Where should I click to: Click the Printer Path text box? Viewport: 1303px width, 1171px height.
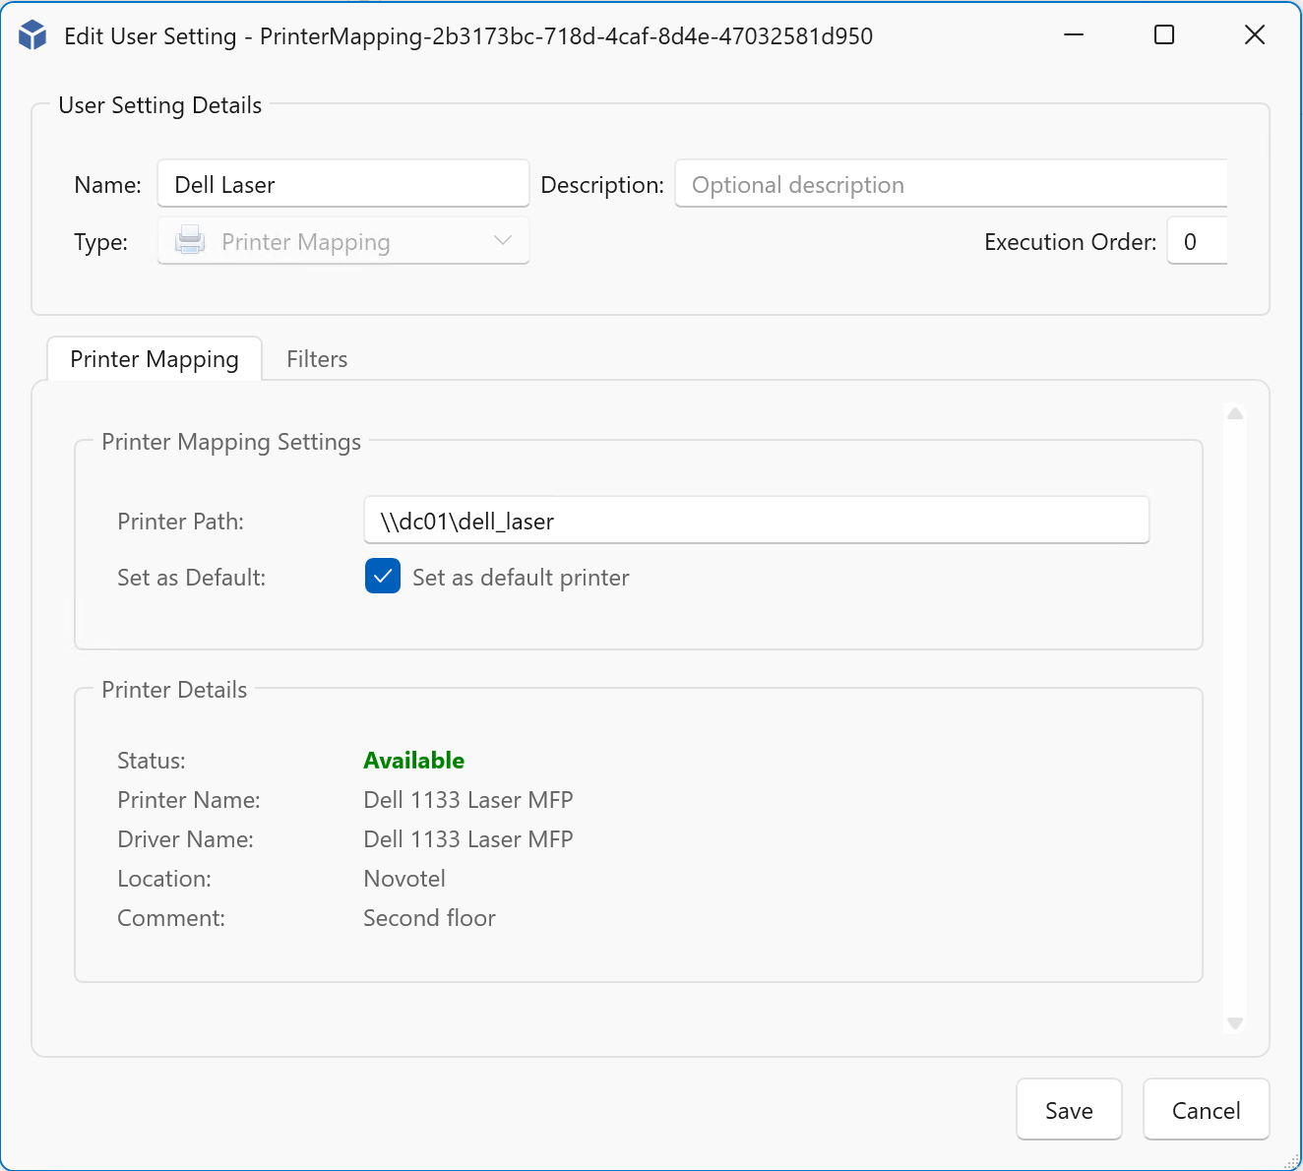tap(756, 521)
